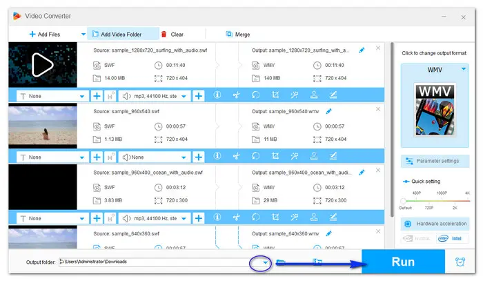Screen dimensions: 483x281
Task: Add subtitle plus on sample_960x540 row
Action: click(x=97, y=157)
